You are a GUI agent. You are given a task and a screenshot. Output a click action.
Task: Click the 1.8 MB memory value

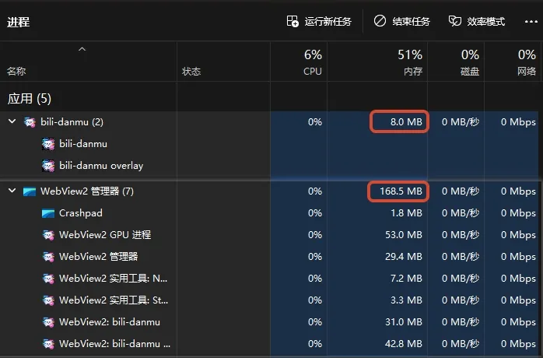[x=406, y=213]
